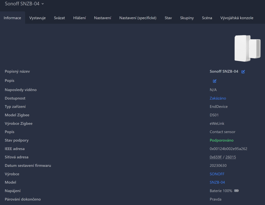Select the IEEE address 0x00124b002e95a262
This screenshot has height=205, width=265.
click(228, 149)
